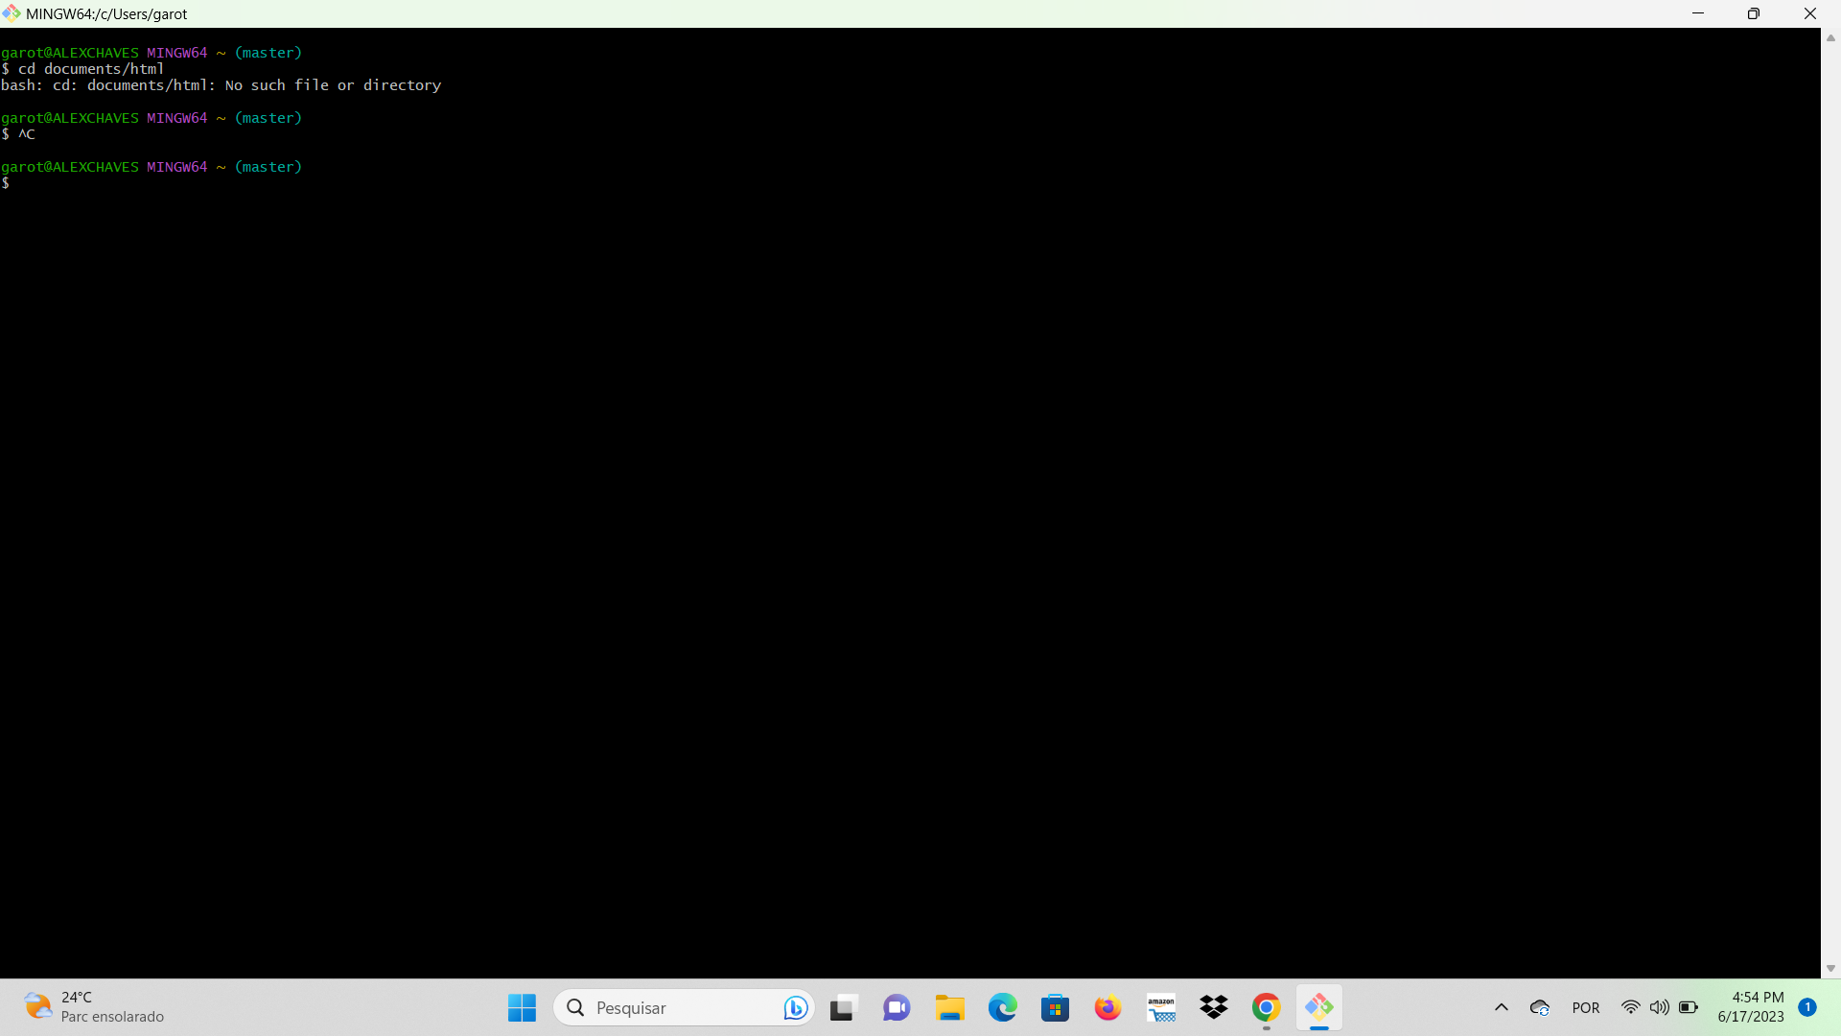Restore down the MINGW64 window
The height and width of the screenshot is (1036, 1841).
coord(1754,13)
